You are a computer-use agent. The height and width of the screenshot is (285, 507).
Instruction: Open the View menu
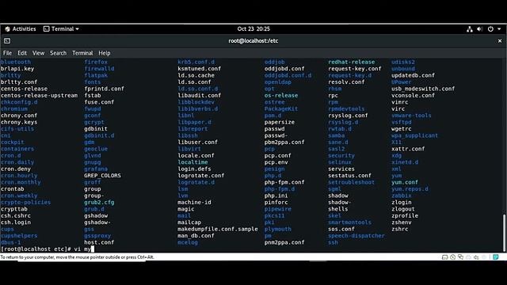[38, 53]
